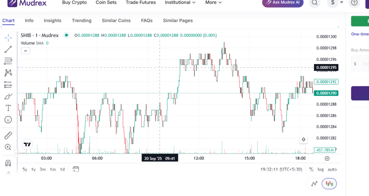Click the Ask Mudrex AI button
Image resolution: width=369 pixels, height=196 pixels.
point(283,3)
